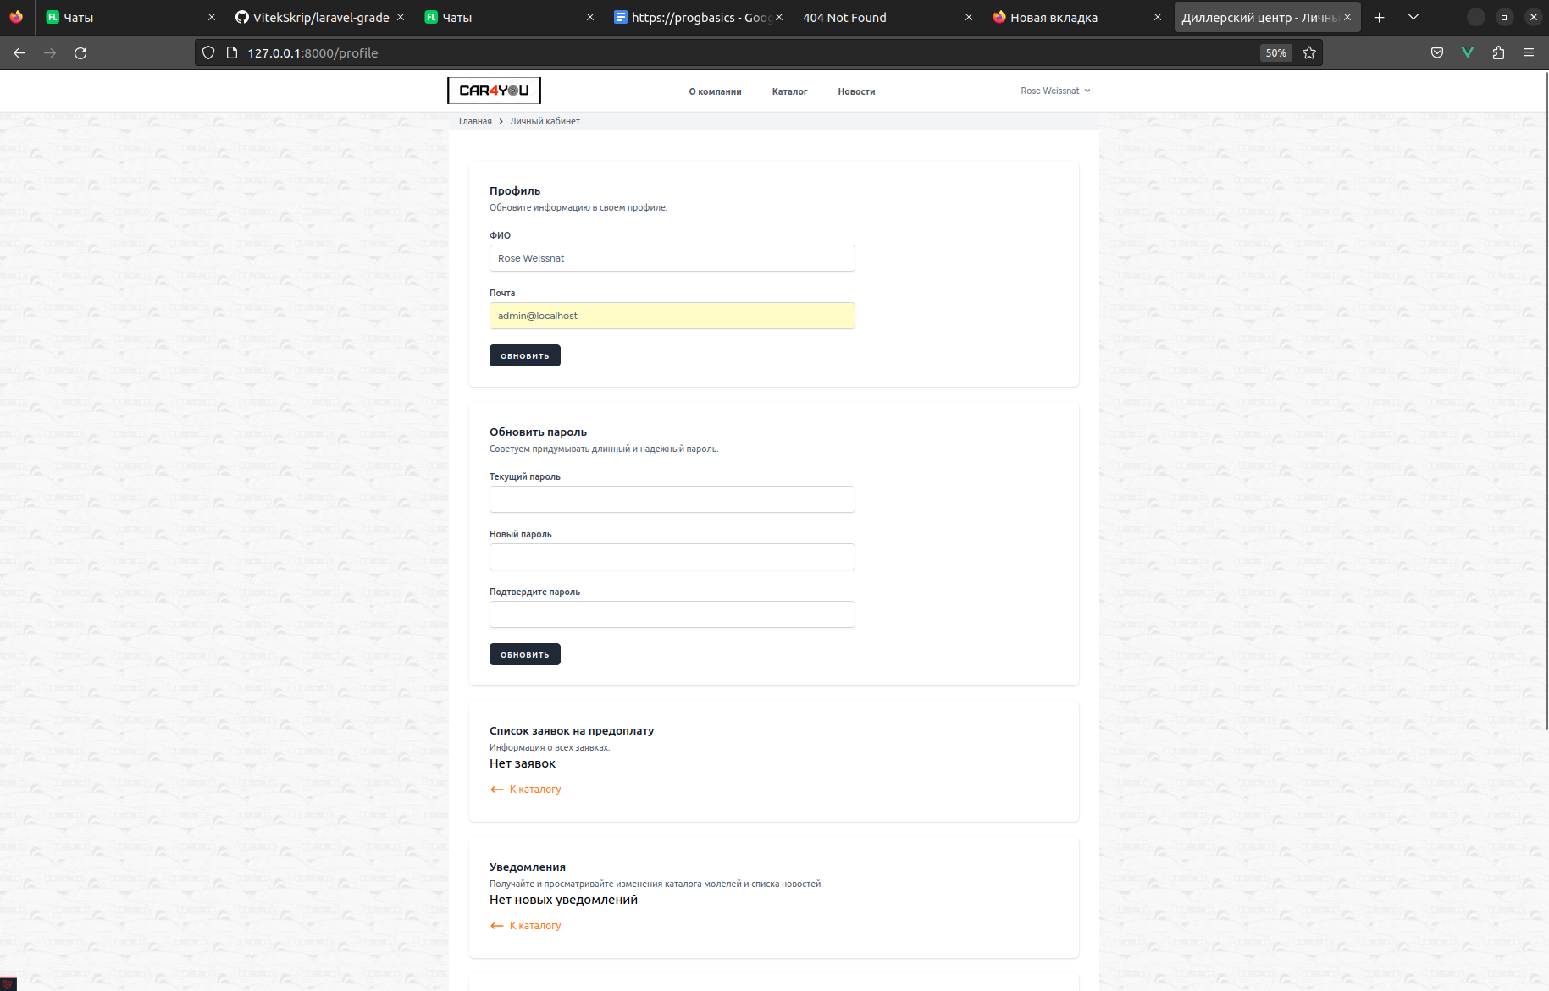Click the Обновить пароль heading
The width and height of the screenshot is (1549, 991).
click(538, 432)
